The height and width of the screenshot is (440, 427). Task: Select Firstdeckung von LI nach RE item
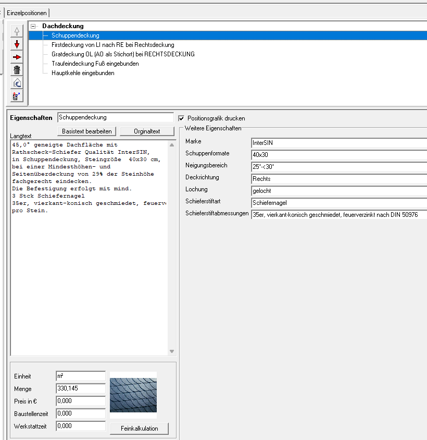(112, 45)
